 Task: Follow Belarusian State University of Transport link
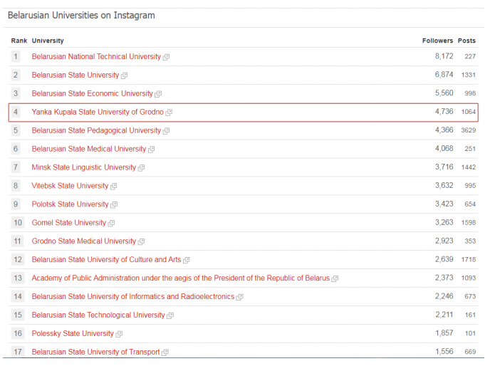(95, 352)
